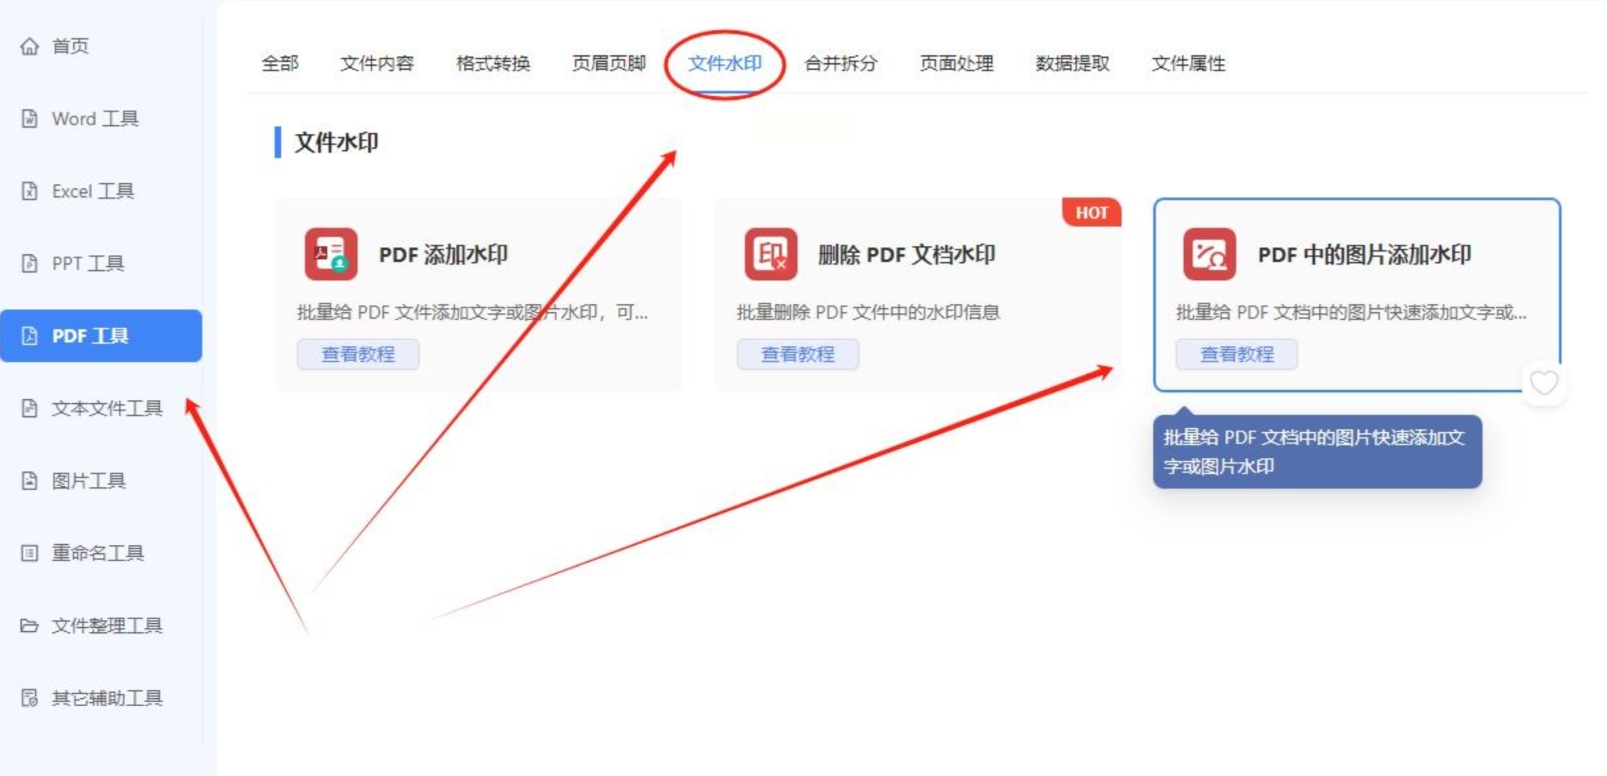The image size is (1607, 776).
Task: Click the 首页 home icon in the sidebar
Action: 30,46
